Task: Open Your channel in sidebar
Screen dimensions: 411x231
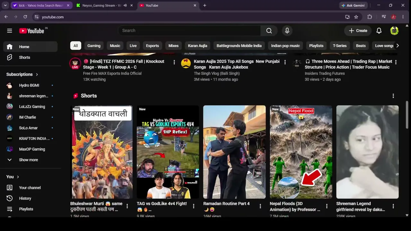Action: 31,188
